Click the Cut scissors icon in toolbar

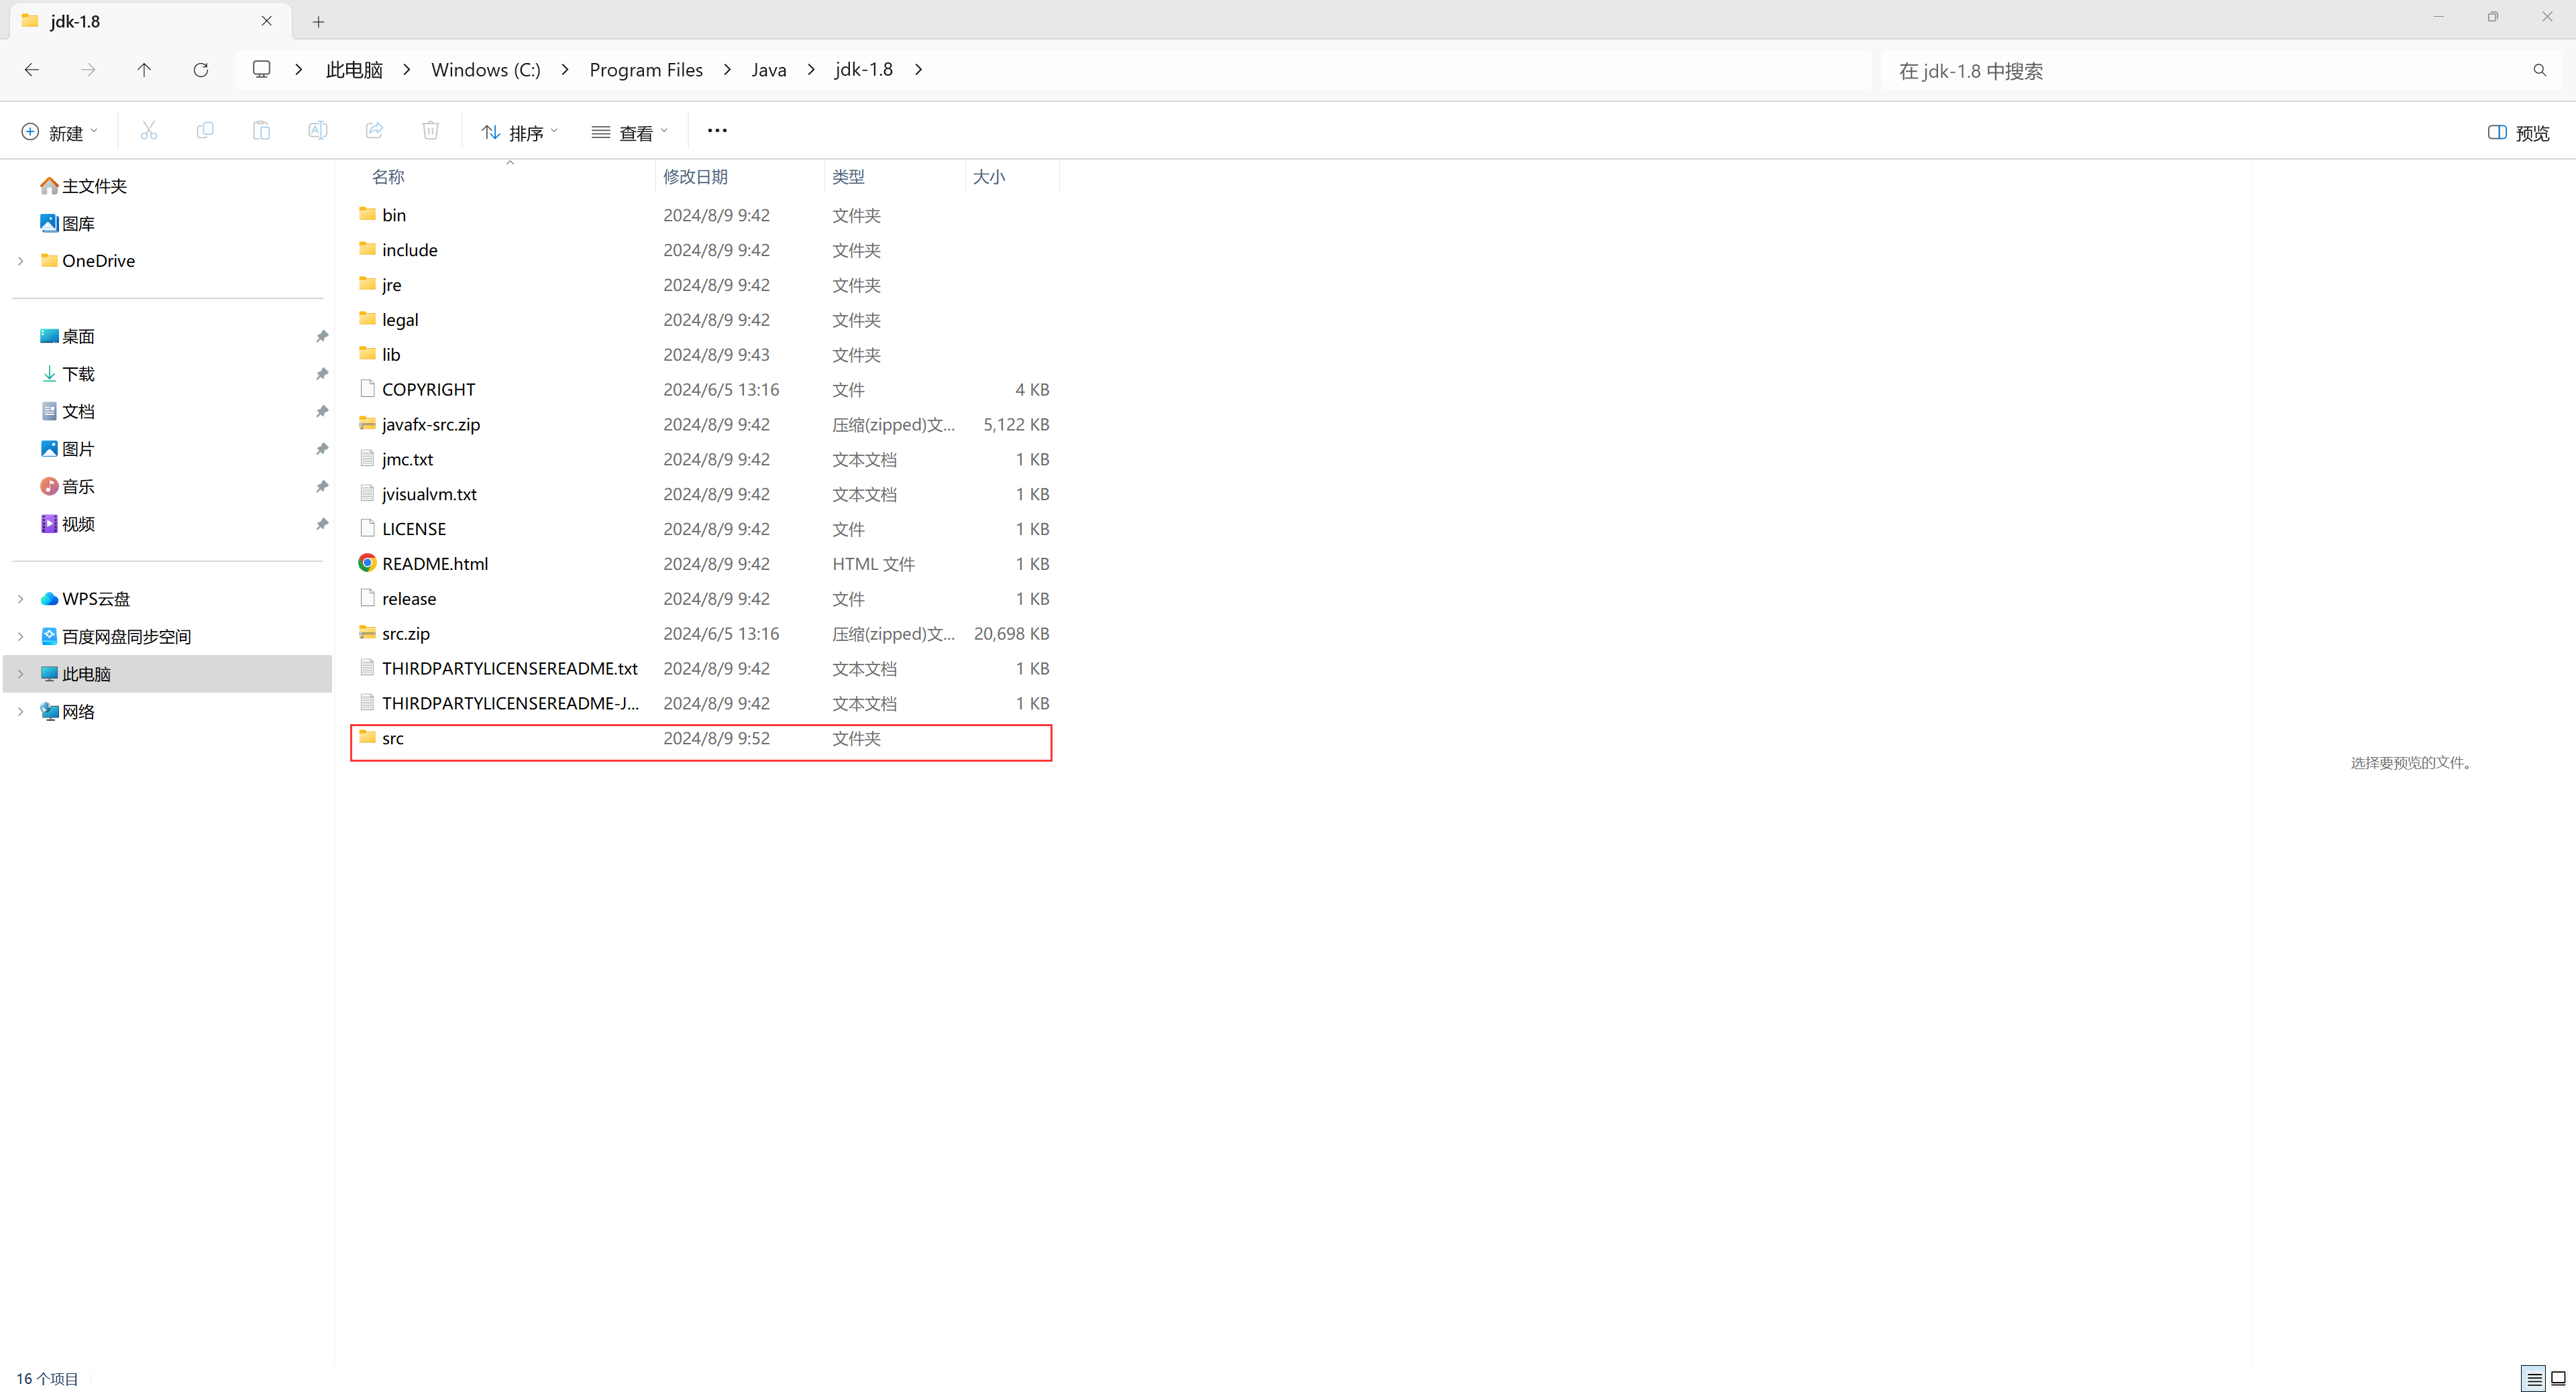click(149, 131)
